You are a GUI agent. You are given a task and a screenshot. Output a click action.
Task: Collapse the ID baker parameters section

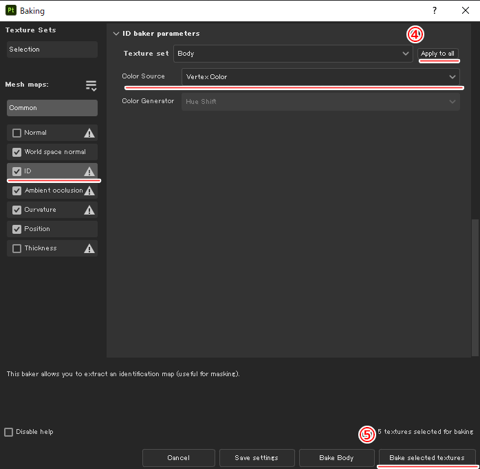[x=116, y=34]
